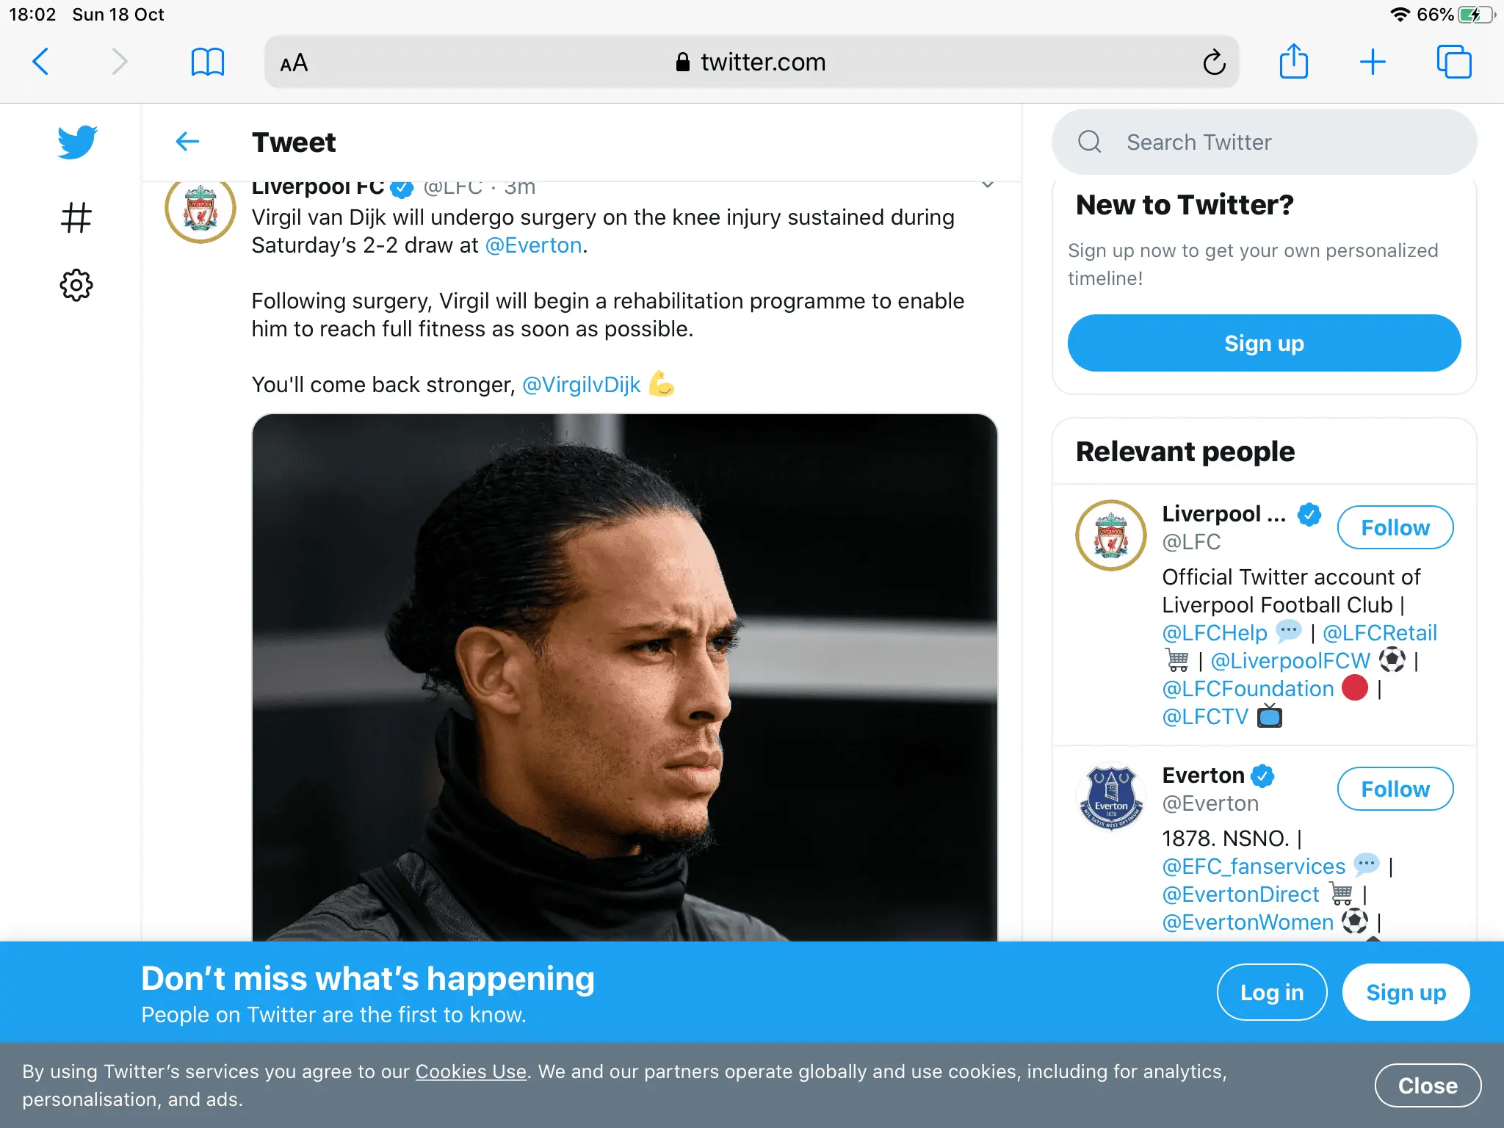Follow the Everton account
The height and width of the screenshot is (1128, 1504).
[1395, 789]
